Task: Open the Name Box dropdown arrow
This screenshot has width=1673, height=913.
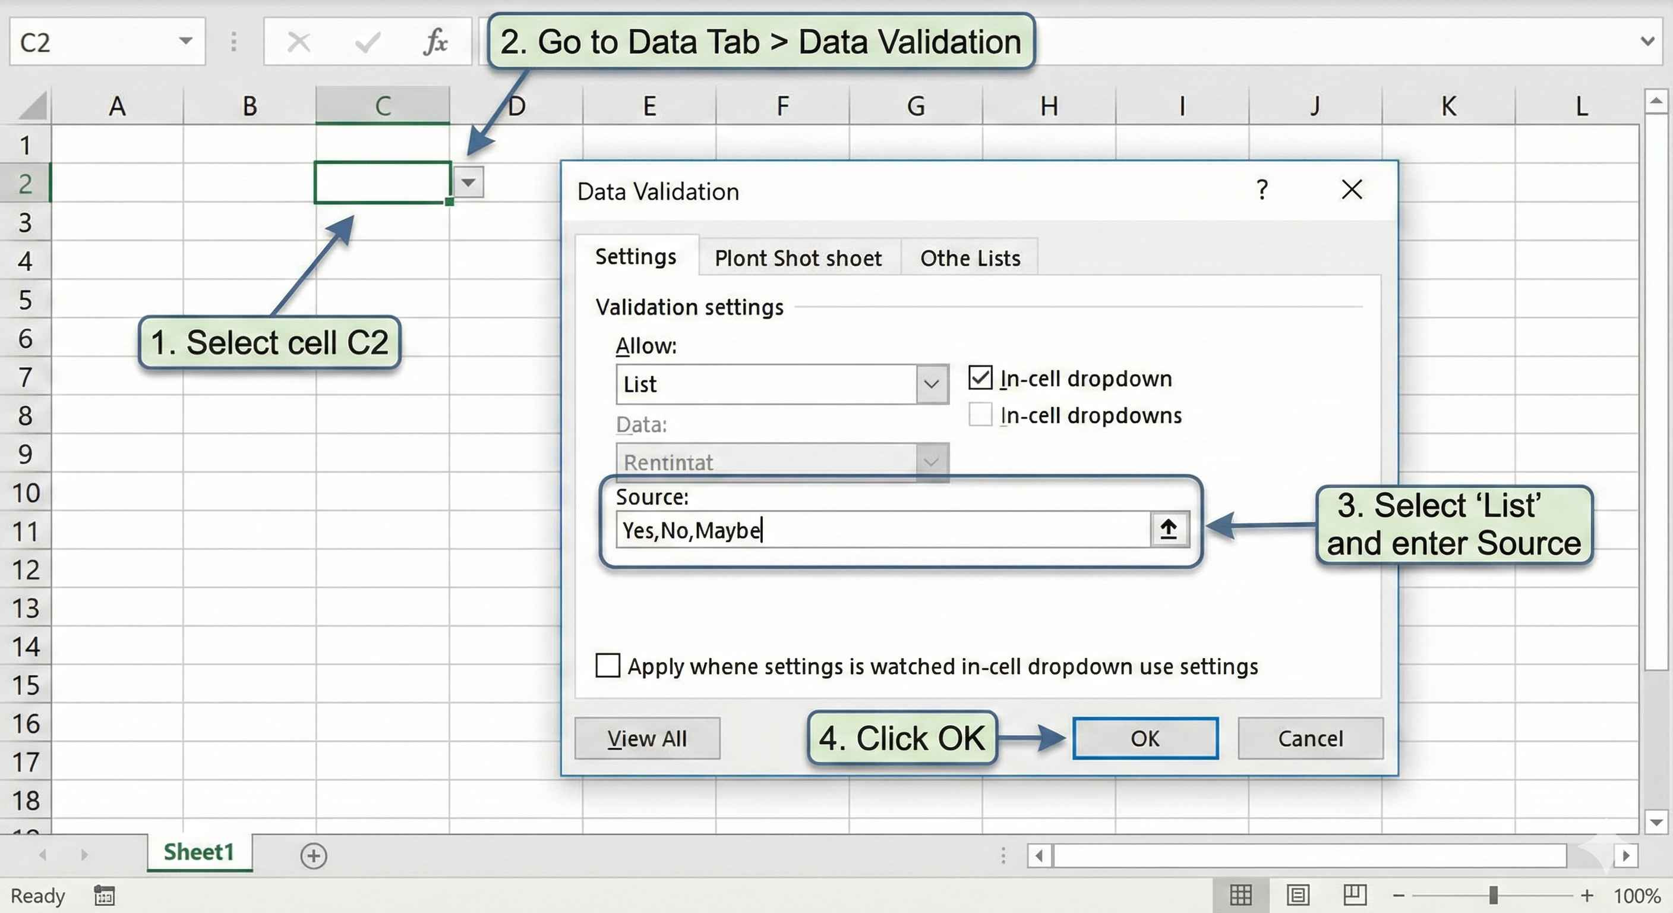Action: click(x=185, y=41)
